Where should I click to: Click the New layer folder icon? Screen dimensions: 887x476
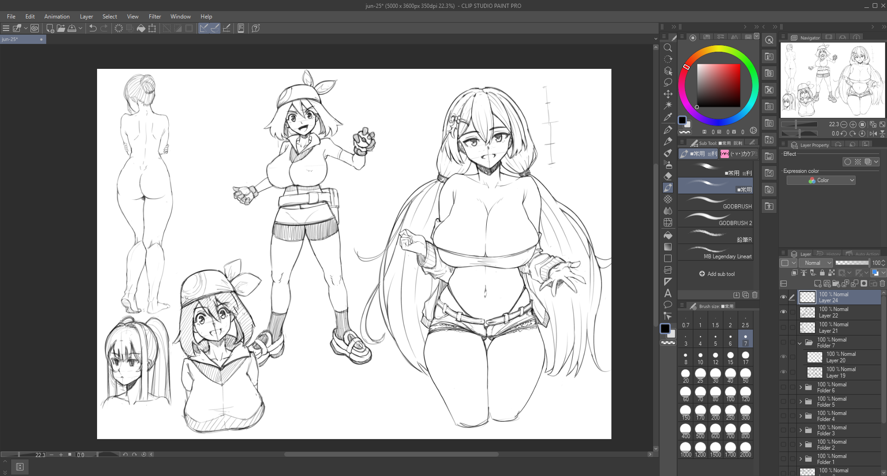click(x=836, y=283)
